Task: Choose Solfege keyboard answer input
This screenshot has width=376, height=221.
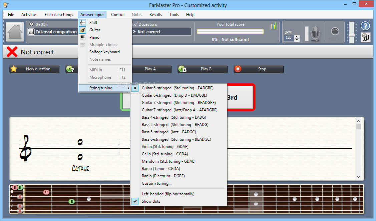Action: (x=105, y=52)
